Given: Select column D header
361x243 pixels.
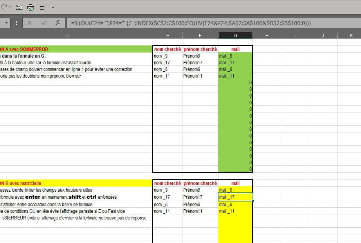Looking at the screenshot, I should (x=67, y=36).
